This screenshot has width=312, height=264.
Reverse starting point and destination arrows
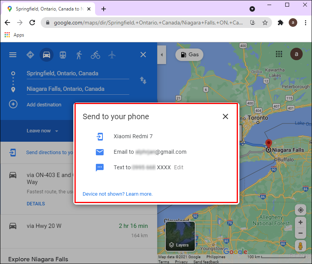[x=143, y=80]
